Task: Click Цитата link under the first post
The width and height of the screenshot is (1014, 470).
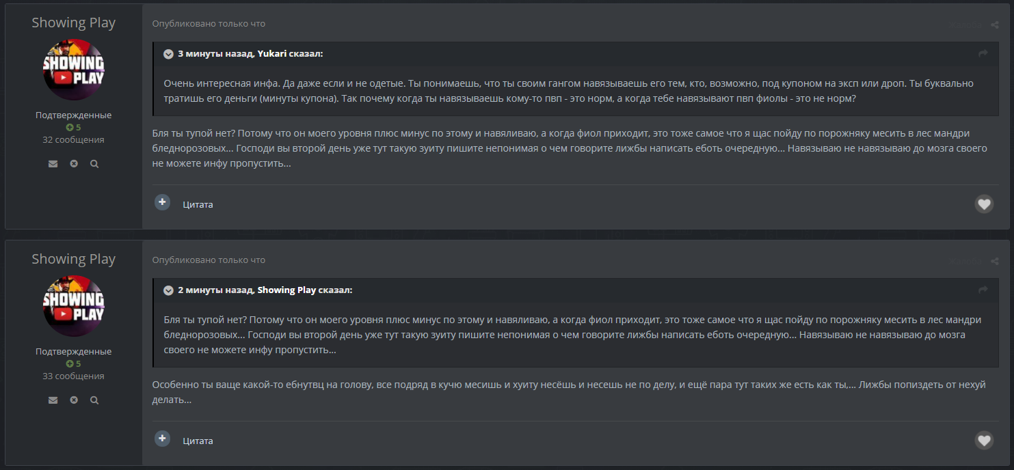Action: pyautogui.click(x=198, y=204)
